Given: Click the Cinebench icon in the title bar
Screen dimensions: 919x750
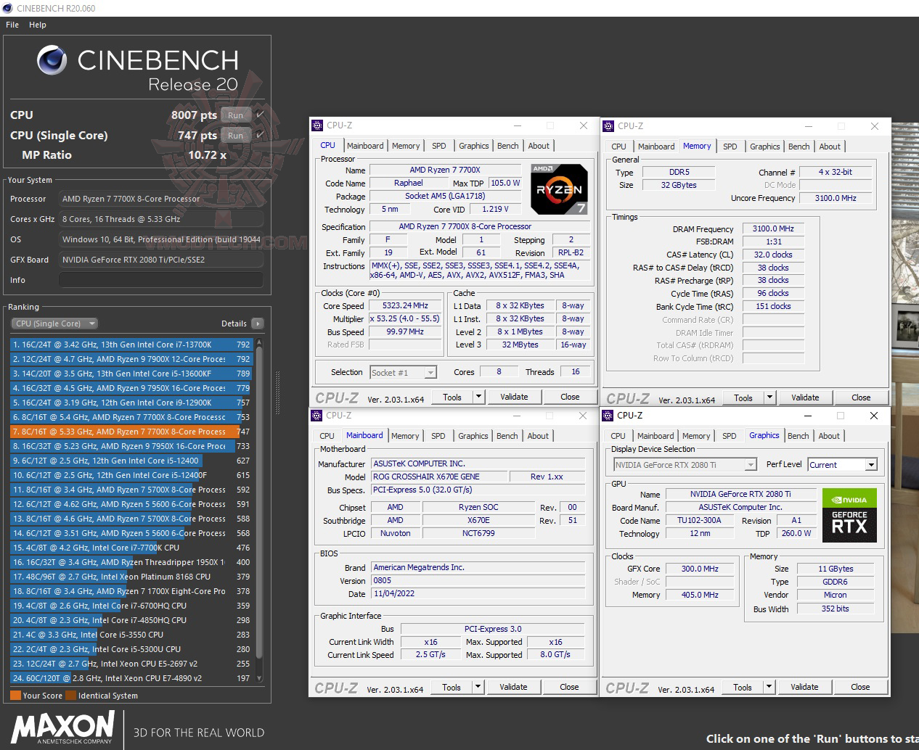Looking at the screenshot, I should tap(7, 8).
